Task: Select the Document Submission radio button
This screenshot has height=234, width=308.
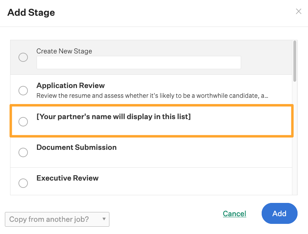Action: tap(23, 152)
